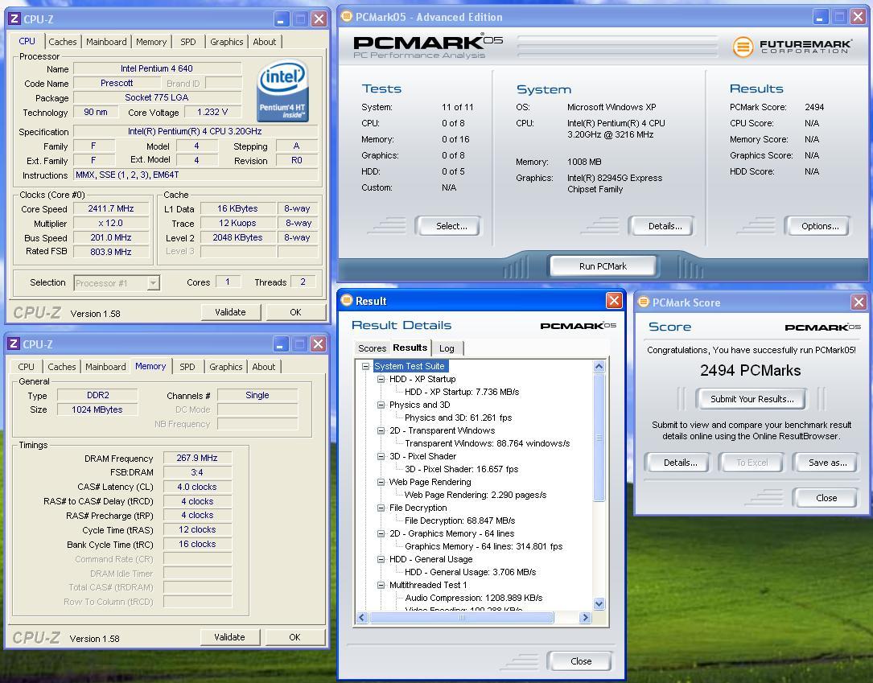Close the PCMark Score window with red X

coord(859,302)
